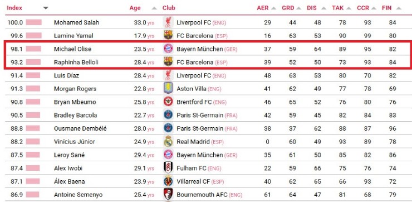Click the TAK column header

[337, 8]
